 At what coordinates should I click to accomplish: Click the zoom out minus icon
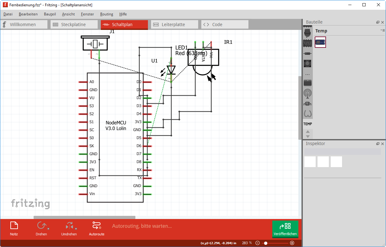pyautogui.click(x=258, y=243)
